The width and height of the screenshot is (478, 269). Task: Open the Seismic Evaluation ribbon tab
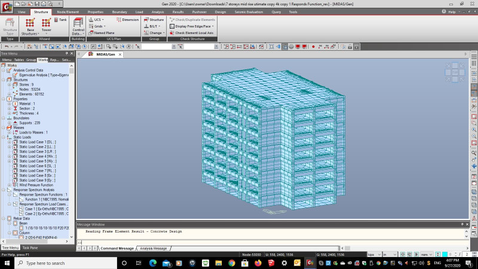pos(249,12)
